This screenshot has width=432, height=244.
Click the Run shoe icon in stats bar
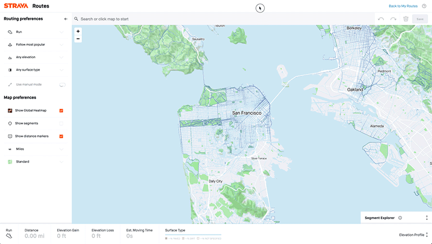point(9,236)
